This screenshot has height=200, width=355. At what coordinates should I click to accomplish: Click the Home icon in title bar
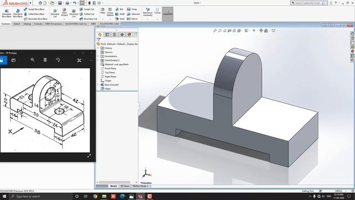tap(40, 3)
